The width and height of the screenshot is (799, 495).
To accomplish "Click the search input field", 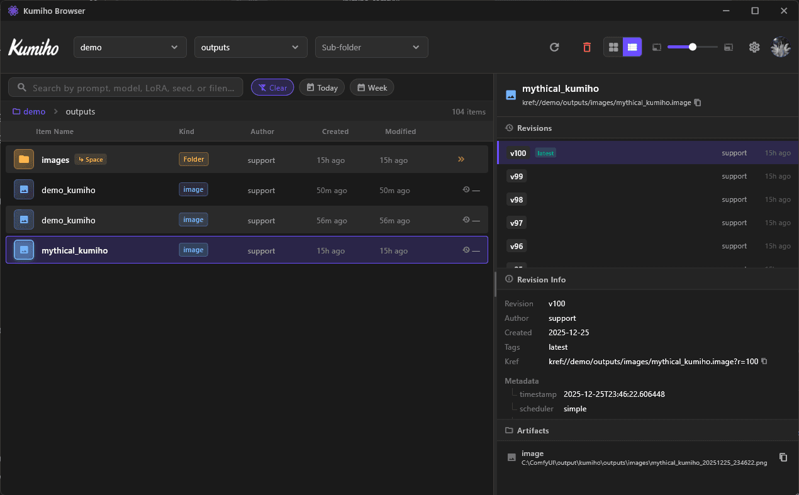I will click(126, 87).
